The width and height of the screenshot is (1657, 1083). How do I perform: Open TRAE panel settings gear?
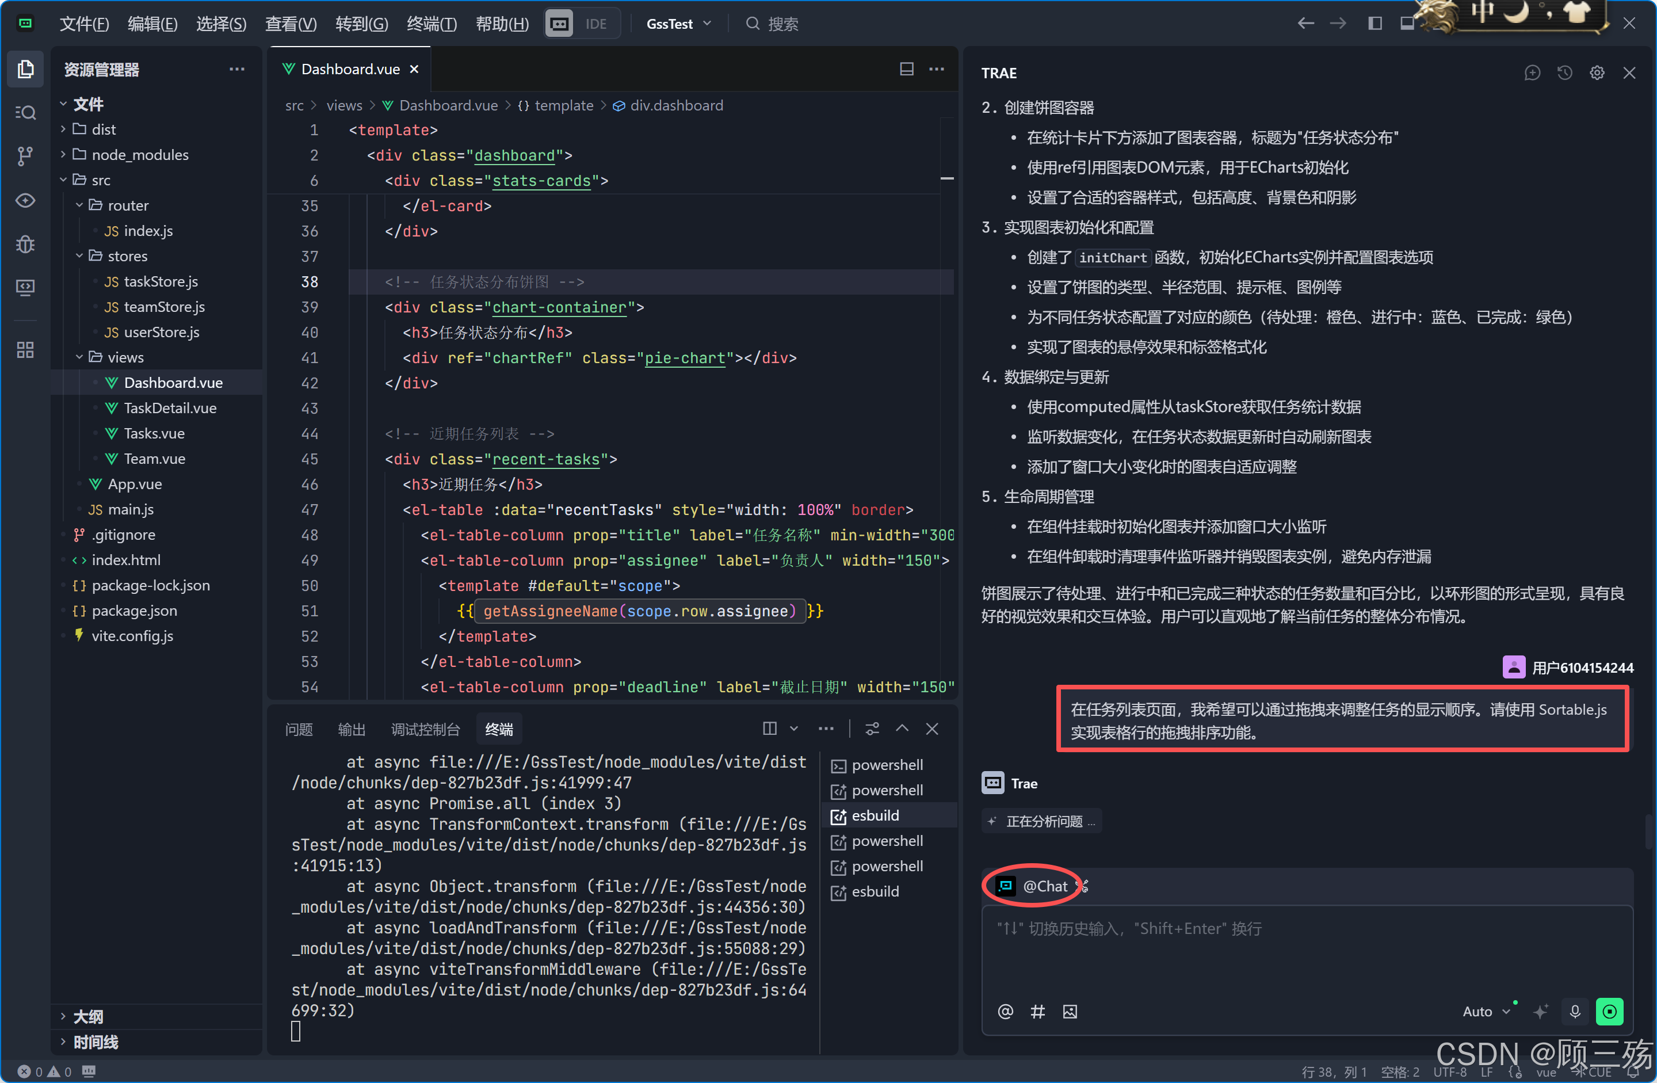click(x=1597, y=73)
